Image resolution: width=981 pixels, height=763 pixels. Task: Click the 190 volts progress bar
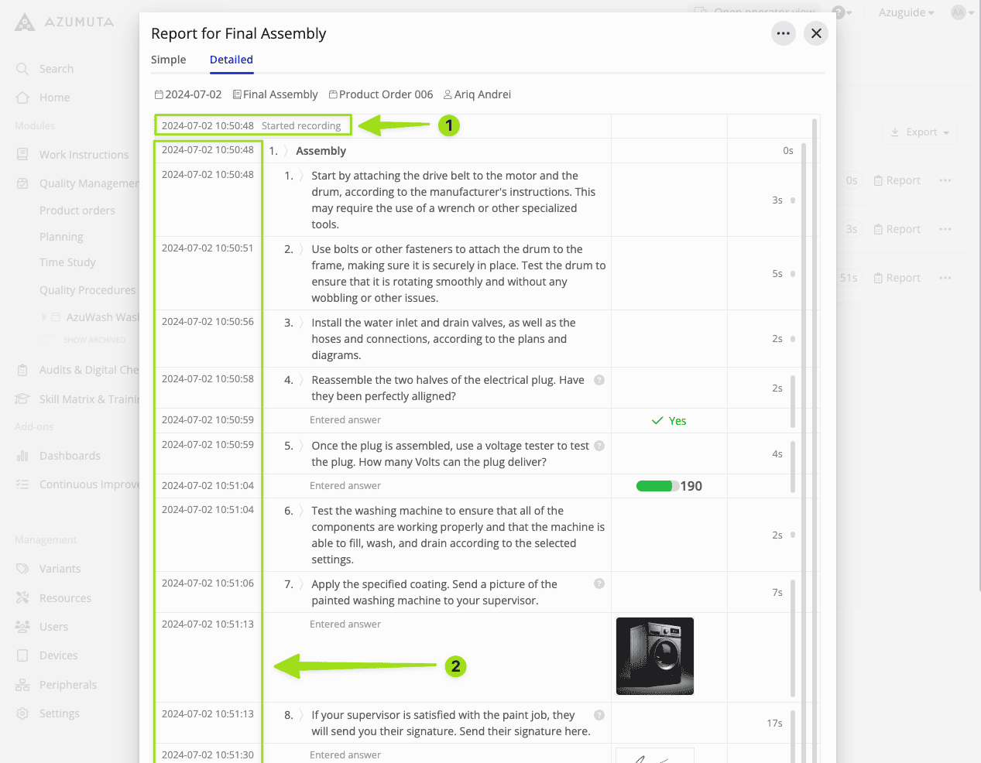(656, 486)
